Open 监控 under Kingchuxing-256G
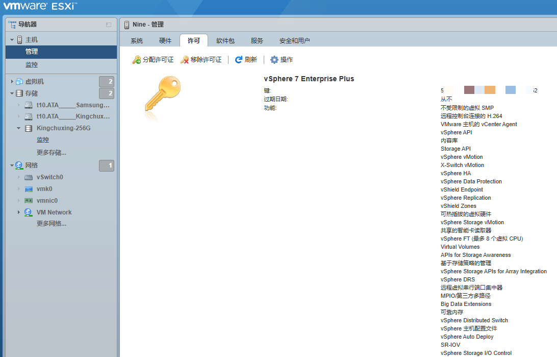The height and width of the screenshot is (357, 557). tap(43, 140)
